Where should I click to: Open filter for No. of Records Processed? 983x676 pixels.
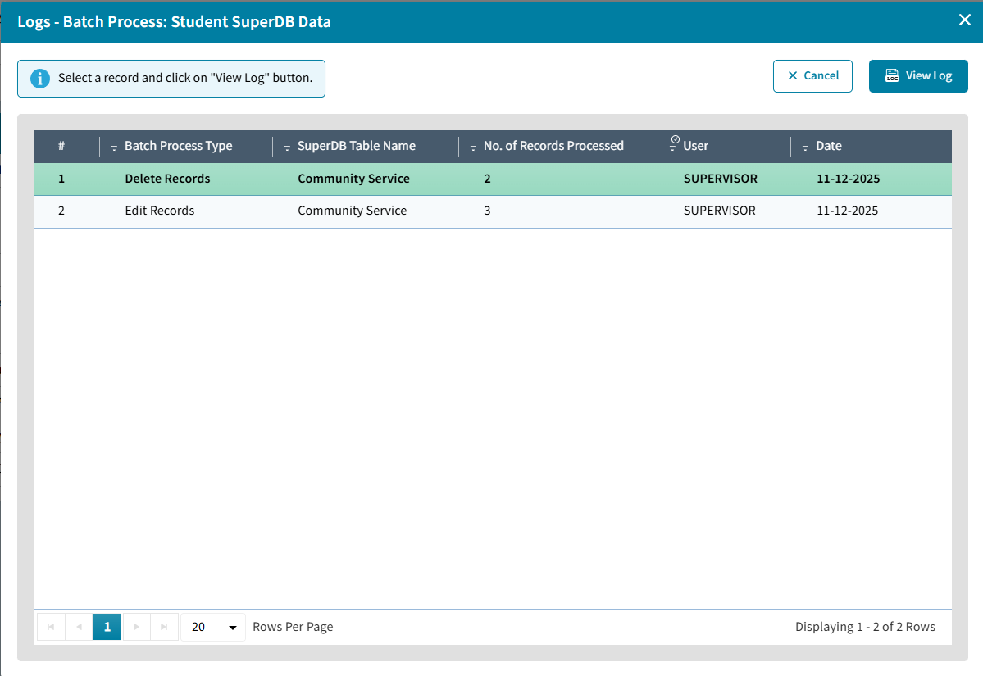473,146
